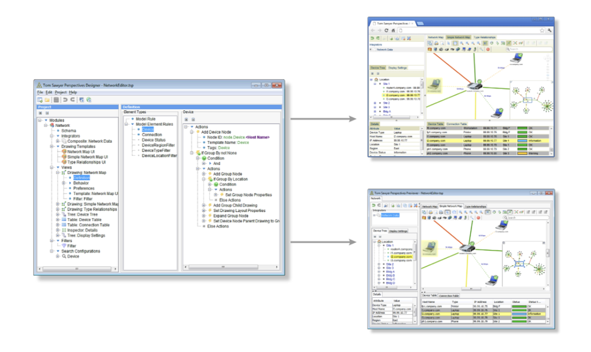Select Connection in Element Types list
591x352 pixels.
(x=152, y=135)
